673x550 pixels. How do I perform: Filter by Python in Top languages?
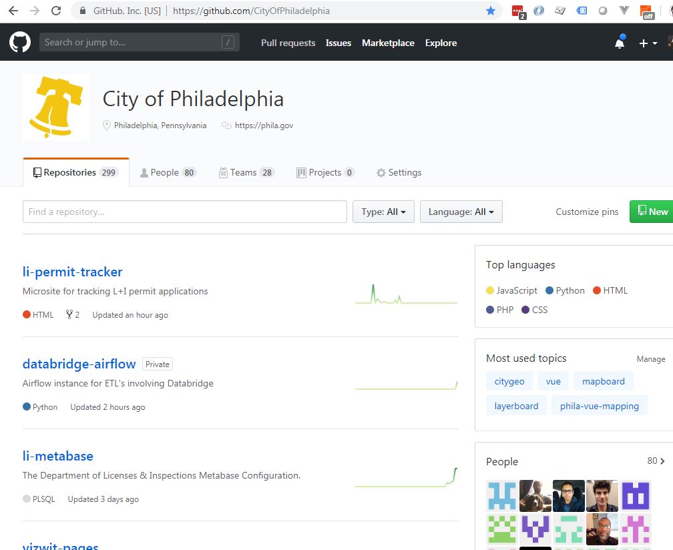565,290
